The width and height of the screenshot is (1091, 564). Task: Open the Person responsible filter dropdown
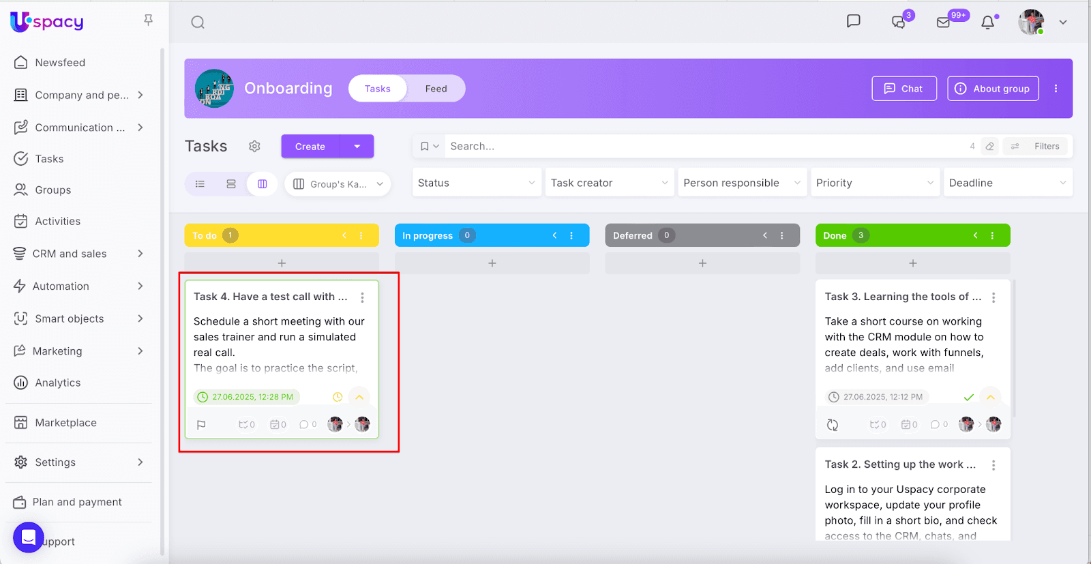[743, 183]
